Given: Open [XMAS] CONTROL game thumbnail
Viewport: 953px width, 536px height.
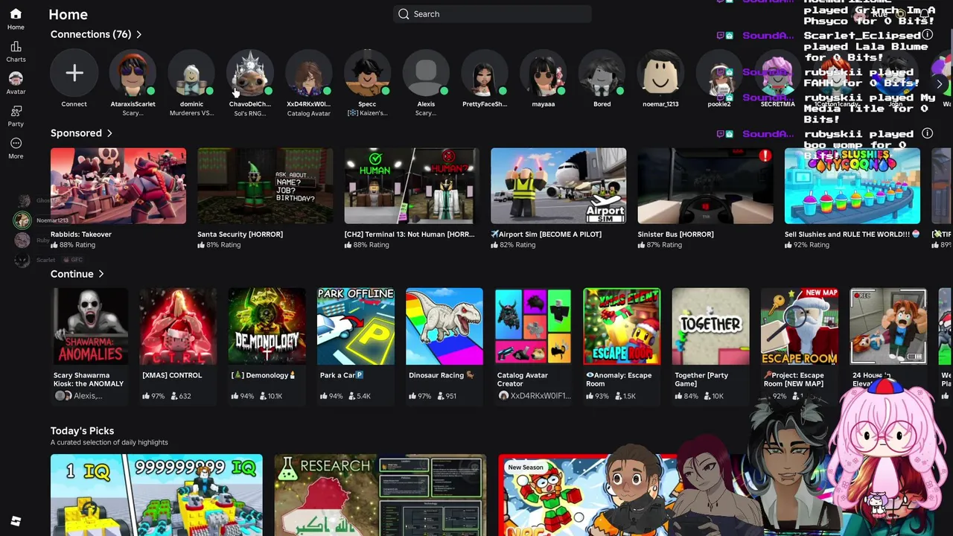Looking at the screenshot, I should coord(178,326).
